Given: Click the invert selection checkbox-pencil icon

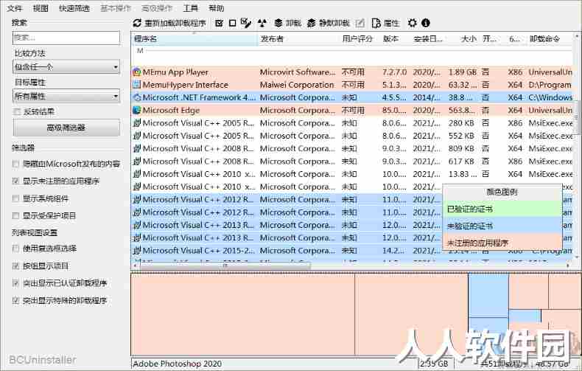Looking at the screenshot, I should pos(246,23).
